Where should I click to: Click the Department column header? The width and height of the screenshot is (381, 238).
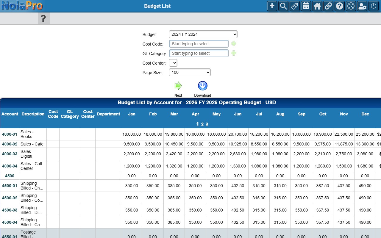point(108,114)
